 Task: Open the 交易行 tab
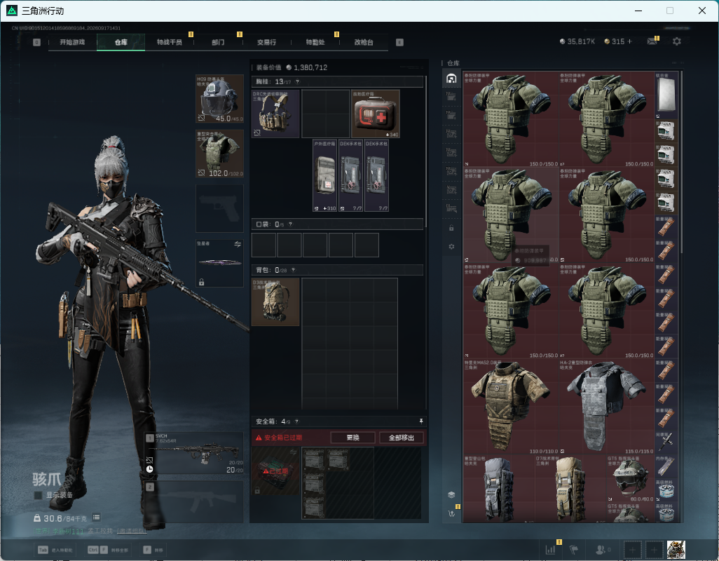tap(266, 42)
